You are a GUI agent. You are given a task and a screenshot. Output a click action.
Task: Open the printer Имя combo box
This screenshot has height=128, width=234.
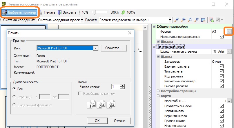96,48
